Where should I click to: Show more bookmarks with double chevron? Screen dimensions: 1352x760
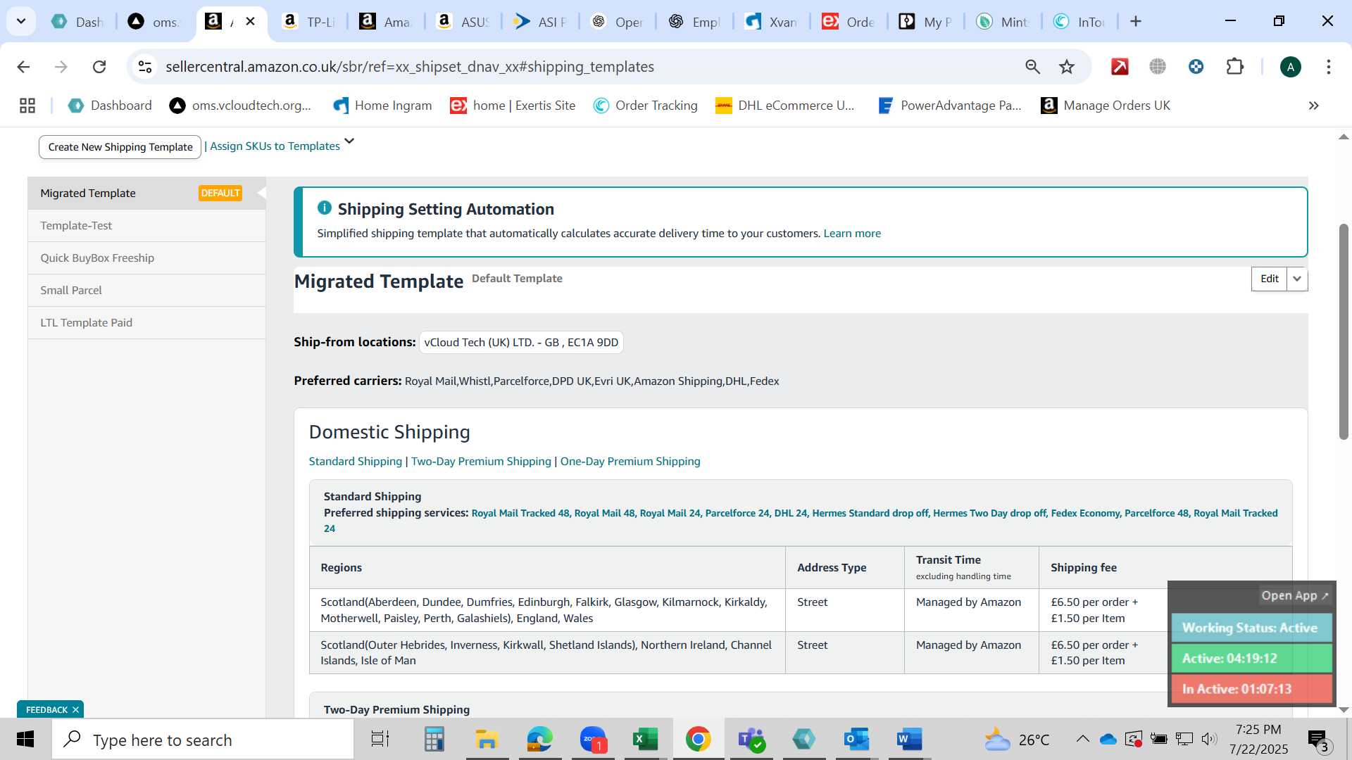pos(1313,106)
